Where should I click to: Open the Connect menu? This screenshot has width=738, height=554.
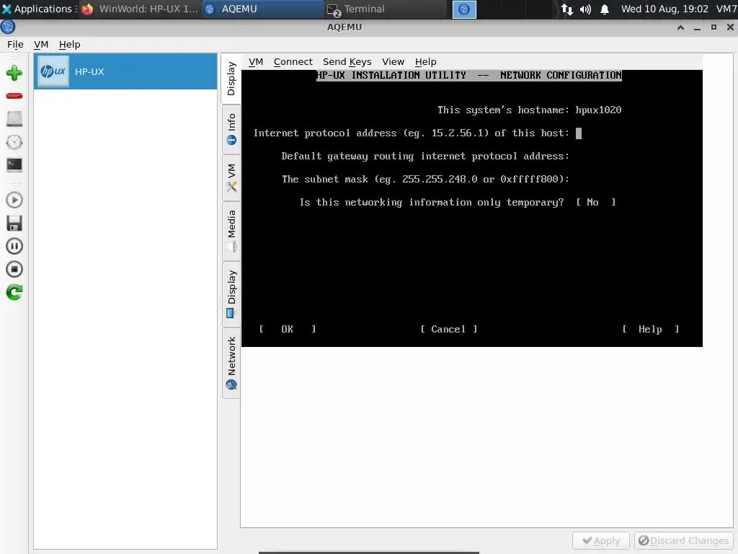point(293,62)
